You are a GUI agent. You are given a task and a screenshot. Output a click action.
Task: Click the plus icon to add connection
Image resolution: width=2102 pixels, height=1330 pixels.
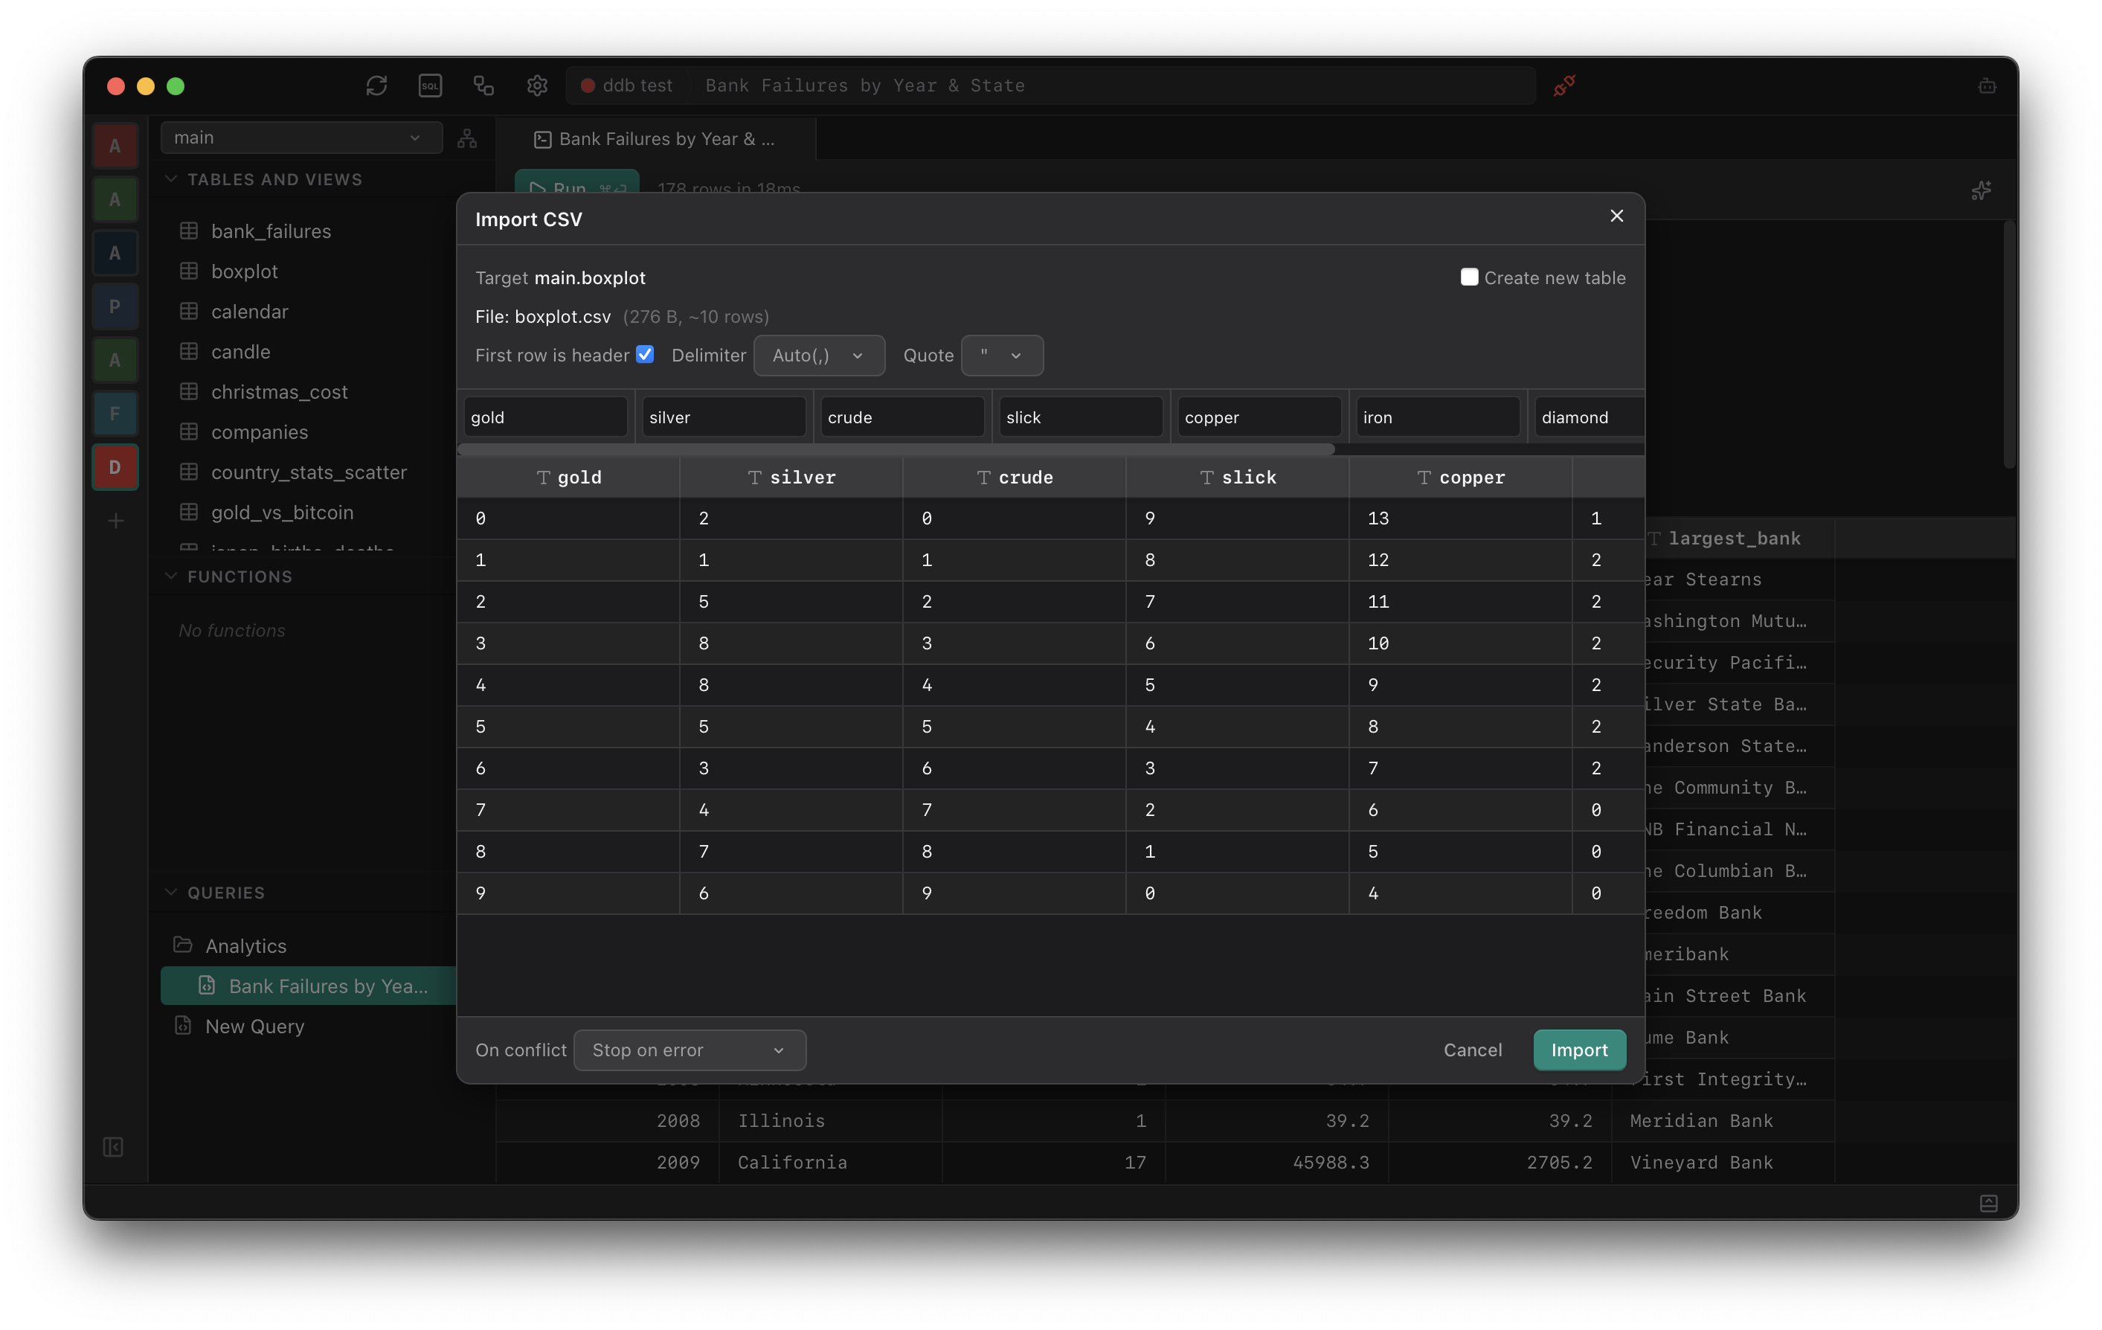click(115, 521)
